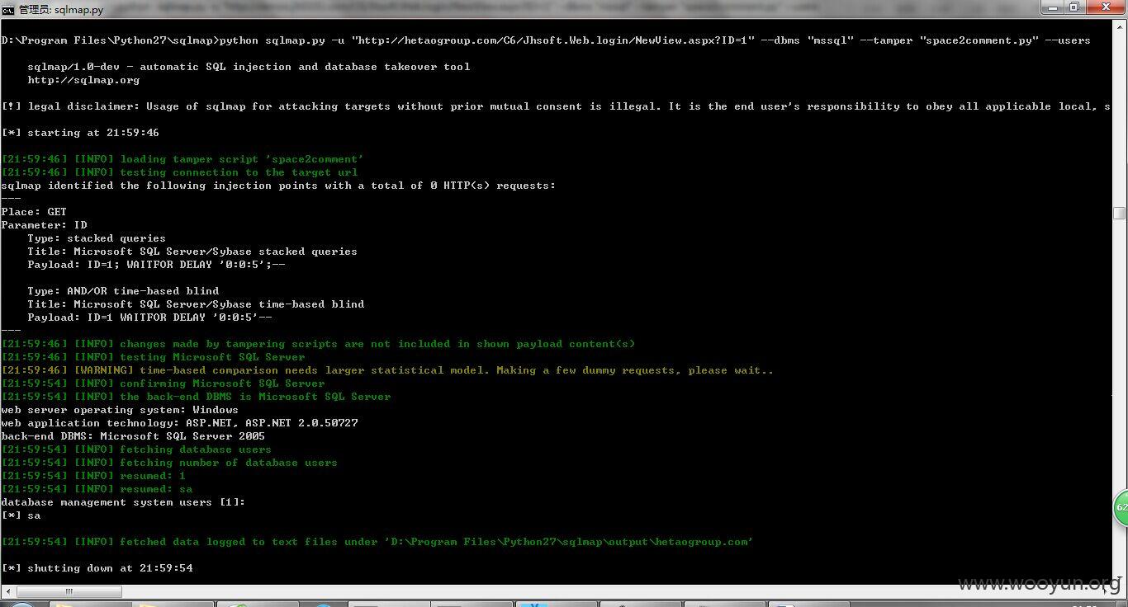Click the horizontal scrollbar left arrow
This screenshot has width=1128, height=607.
(8, 591)
